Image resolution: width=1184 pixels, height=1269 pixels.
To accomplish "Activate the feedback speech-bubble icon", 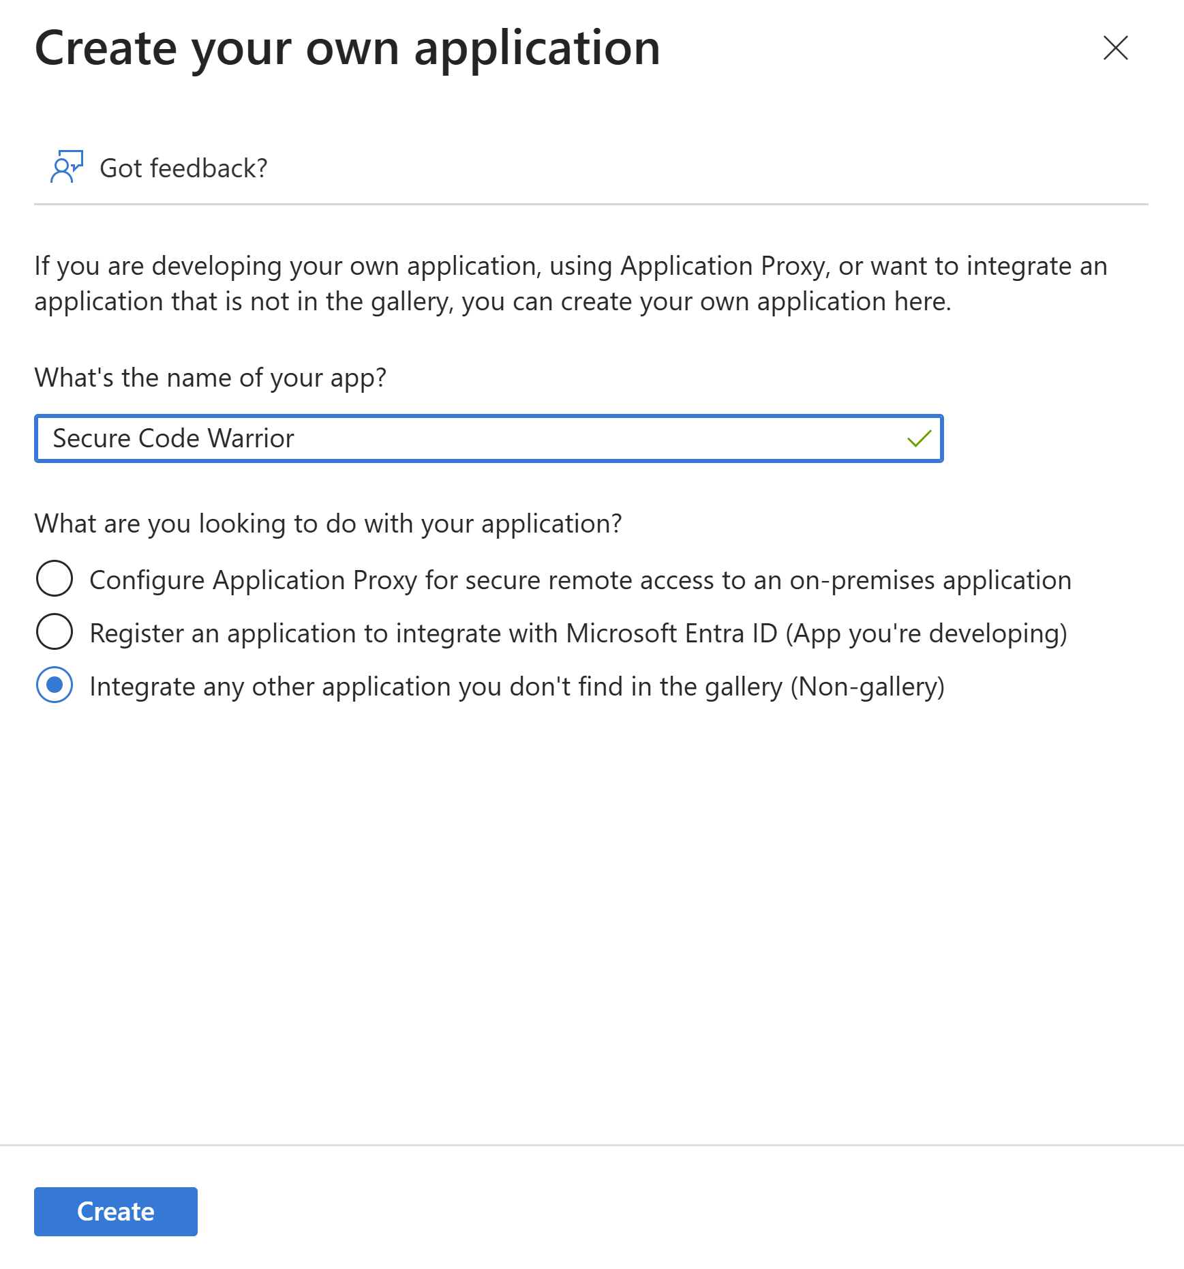I will (x=65, y=166).
